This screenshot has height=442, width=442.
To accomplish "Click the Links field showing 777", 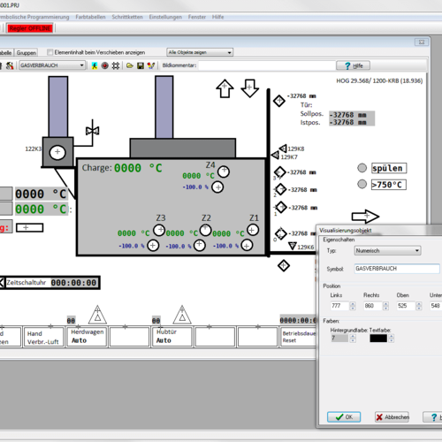I will [x=339, y=306].
